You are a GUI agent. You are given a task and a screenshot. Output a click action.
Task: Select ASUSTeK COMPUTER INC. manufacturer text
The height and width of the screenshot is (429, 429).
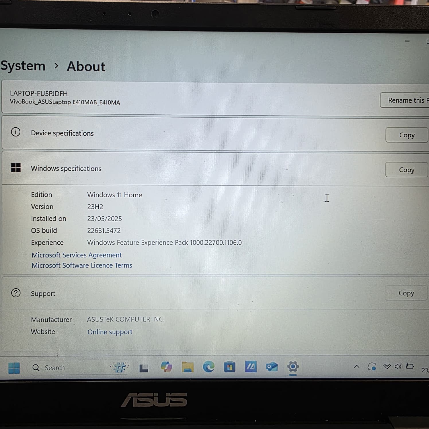[x=126, y=319]
